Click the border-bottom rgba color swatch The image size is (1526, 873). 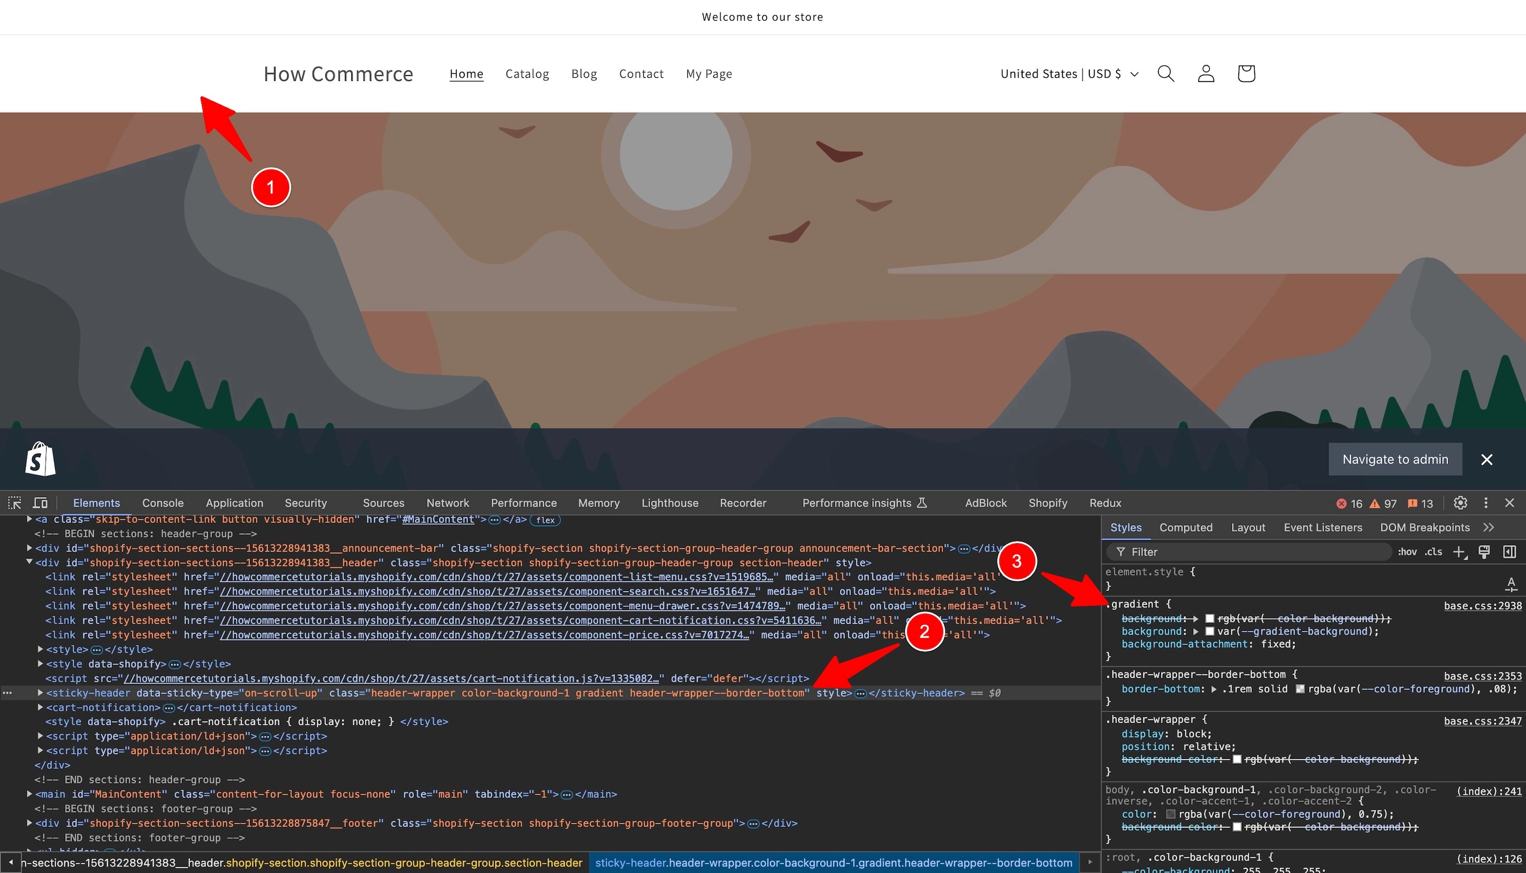[x=1300, y=689]
